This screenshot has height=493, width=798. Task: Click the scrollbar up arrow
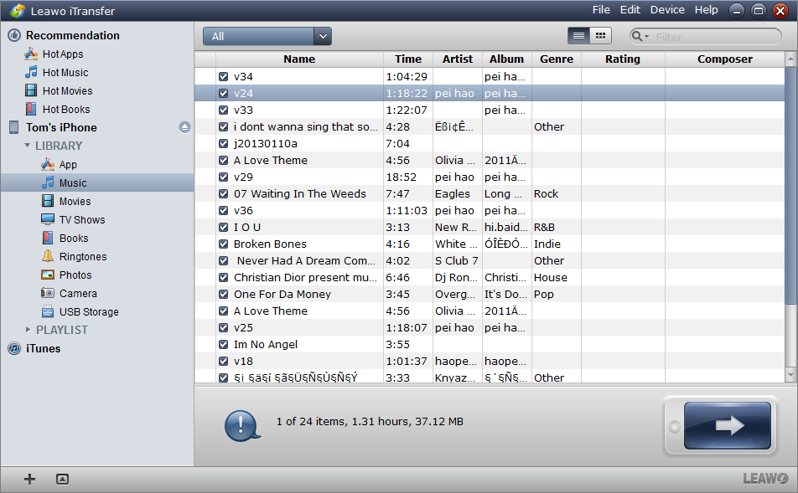pyautogui.click(x=790, y=59)
